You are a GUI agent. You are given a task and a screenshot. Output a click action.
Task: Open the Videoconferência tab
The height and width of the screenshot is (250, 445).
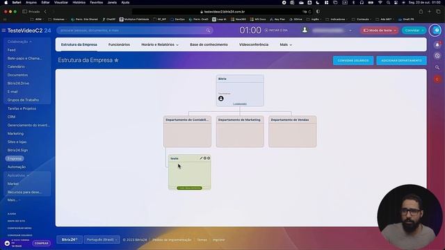(253, 44)
